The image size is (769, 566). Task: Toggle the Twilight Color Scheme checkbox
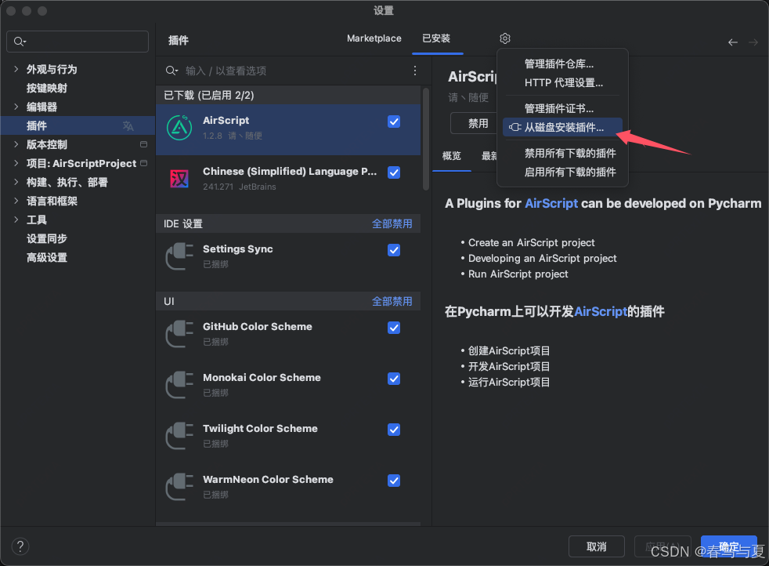pyautogui.click(x=394, y=430)
